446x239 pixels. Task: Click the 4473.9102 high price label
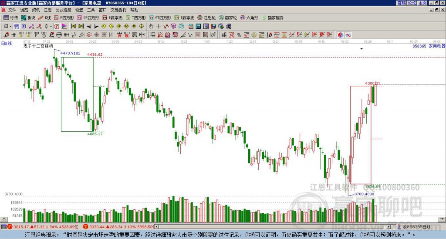click(70, 53)
